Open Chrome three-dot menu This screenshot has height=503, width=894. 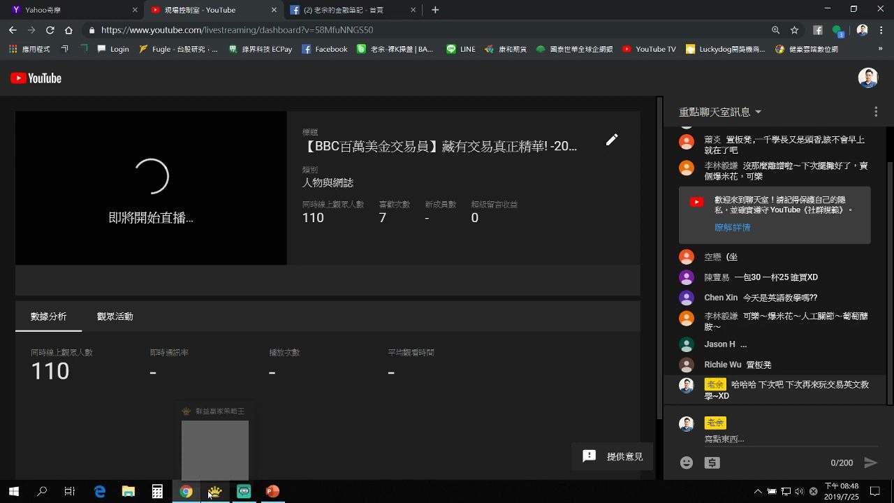881,30
